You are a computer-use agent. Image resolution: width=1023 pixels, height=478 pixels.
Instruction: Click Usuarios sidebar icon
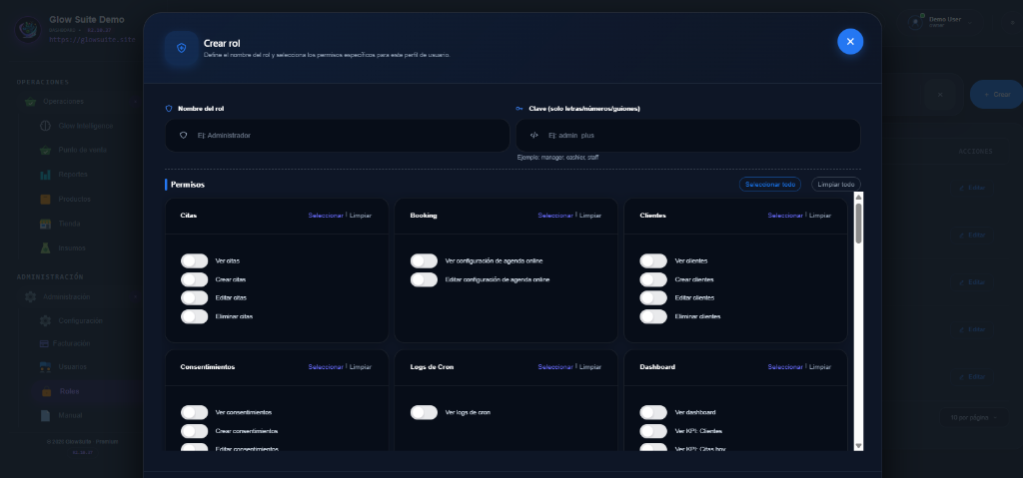(x=45, y=367)
